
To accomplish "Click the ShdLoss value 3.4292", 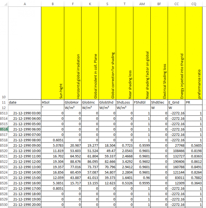I will click(x=125, y=162).
